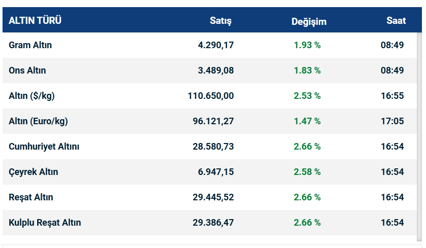This screenshot has width=426, height=248.
Task: Select the Altın ($/kg) row name
Action: [x=33, y=96]
